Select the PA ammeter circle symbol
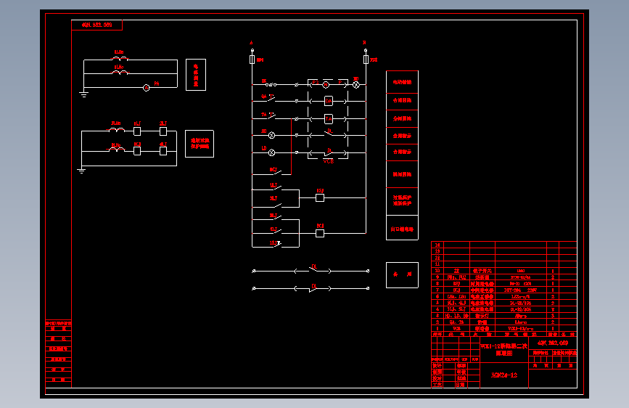Image resolution: width=629 pixels, height=408 pixels. pos(147,88)
